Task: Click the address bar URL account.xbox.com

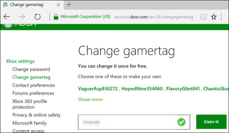Action: 154,17
